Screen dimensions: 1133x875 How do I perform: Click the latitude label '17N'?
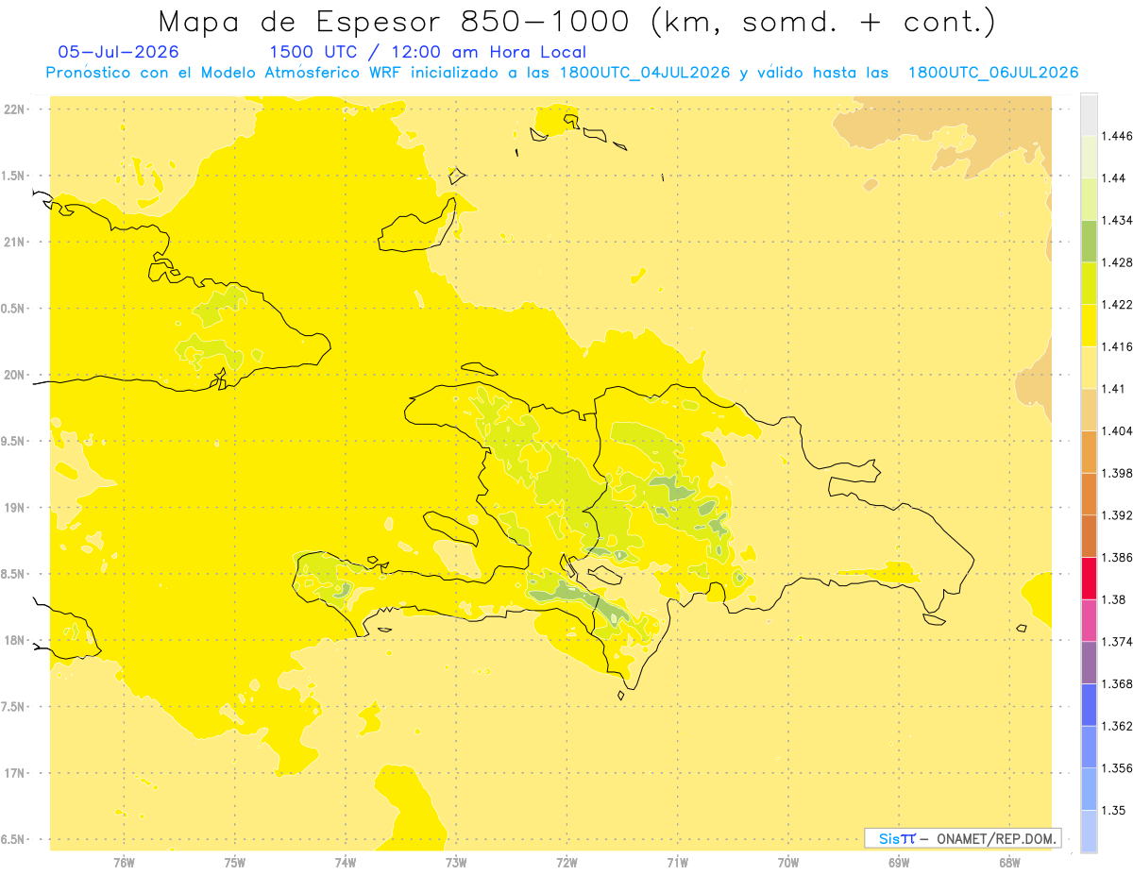16,773
